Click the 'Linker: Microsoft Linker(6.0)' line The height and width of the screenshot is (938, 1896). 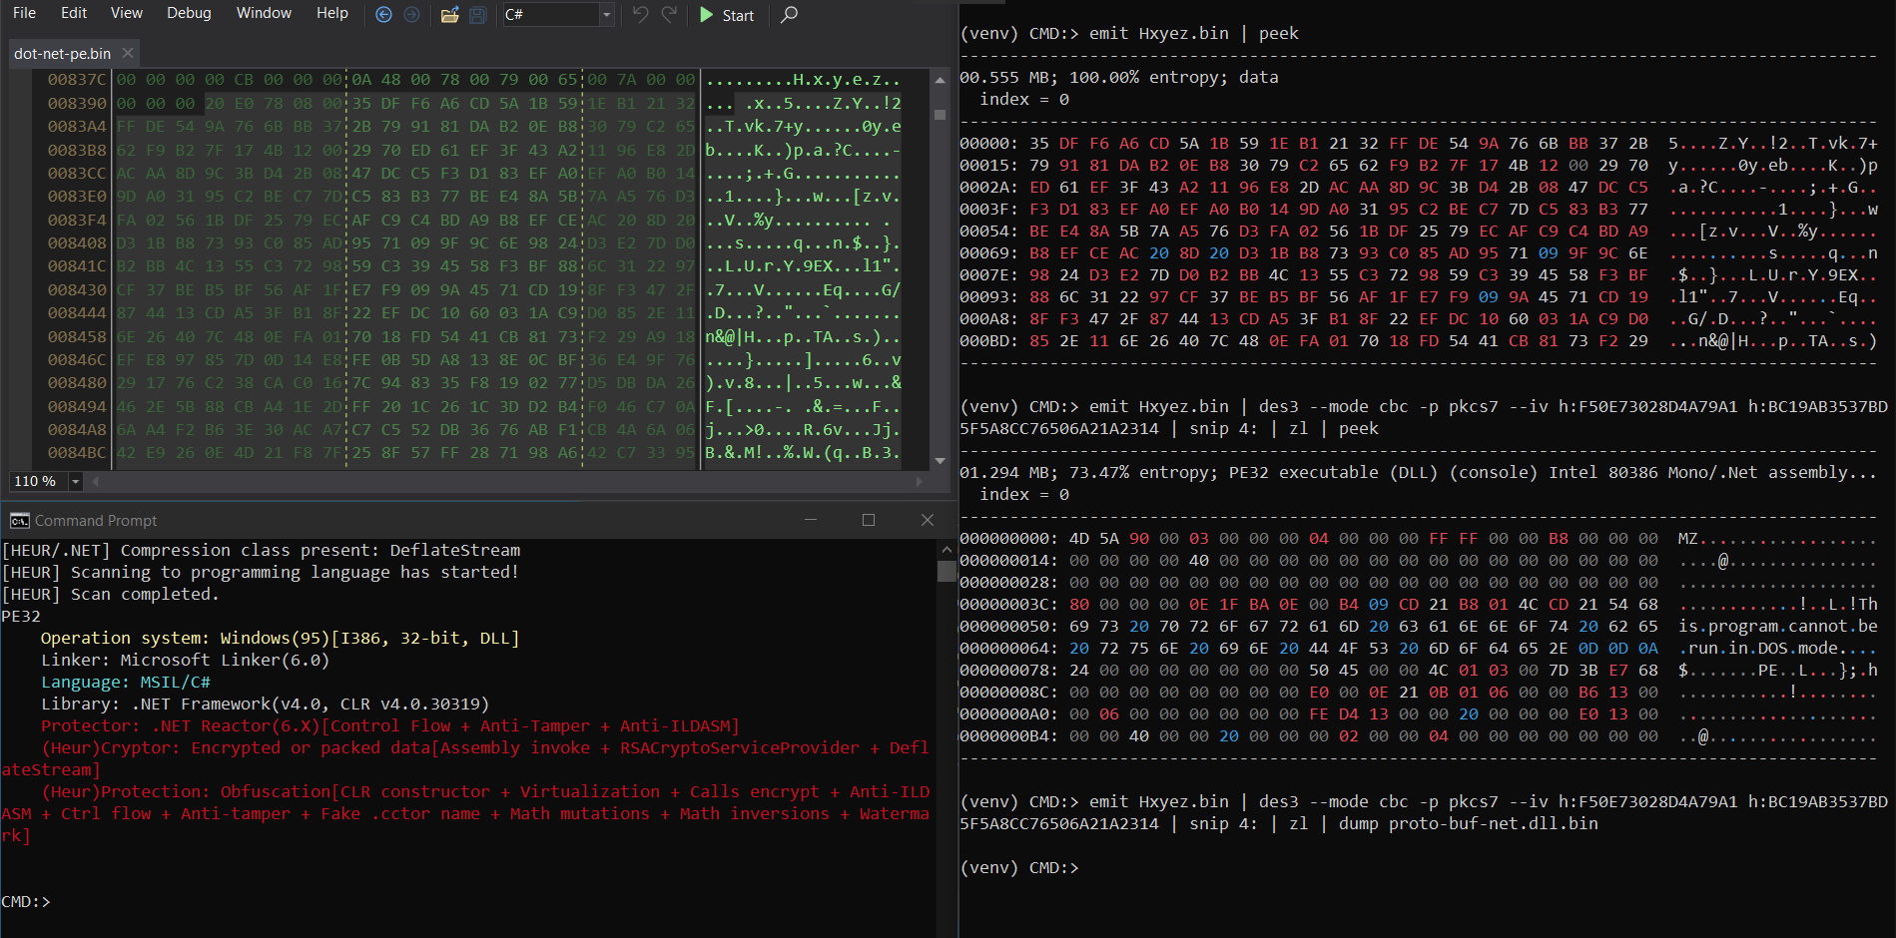[186, 660]
